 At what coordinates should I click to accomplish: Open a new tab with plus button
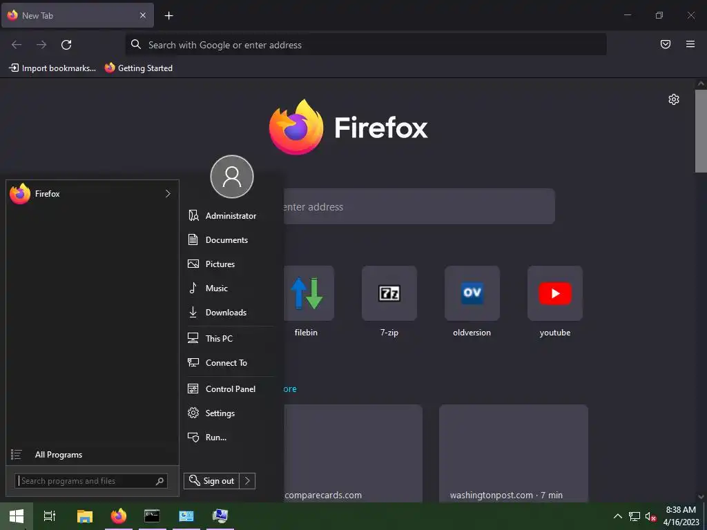[x=168, y=16]
